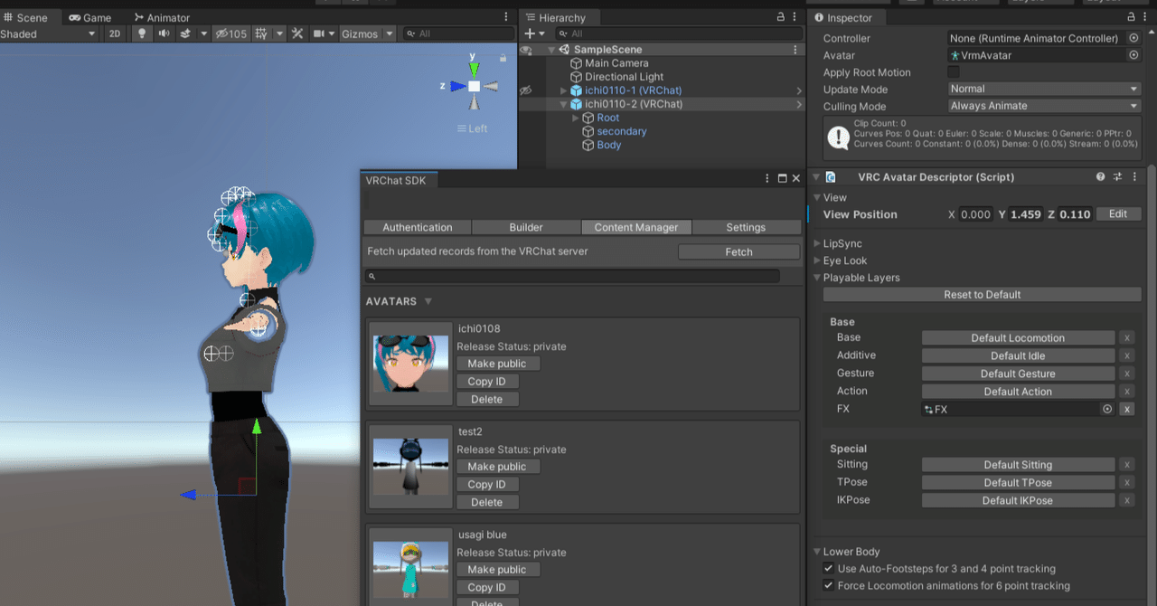Viewport: 1157px width, 606px height.
Task: Enable Use Auto-Footsteps for 3 and 4 point tracking
Action: 828,569
